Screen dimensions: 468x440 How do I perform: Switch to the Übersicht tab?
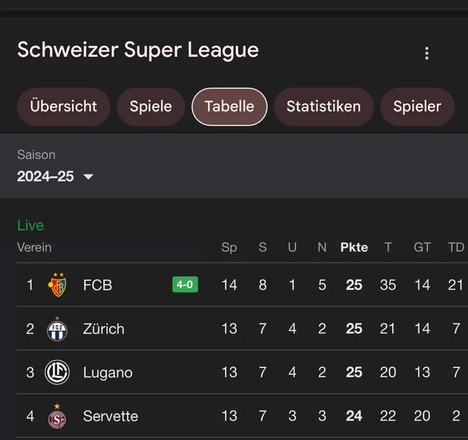(63, 107)
